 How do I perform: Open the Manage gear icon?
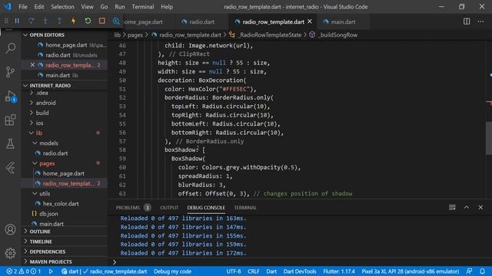(10, 253)
